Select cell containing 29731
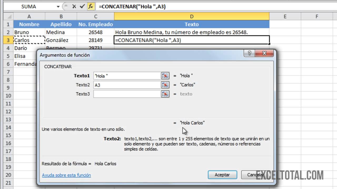Image resolution: width=337 pixels, height=189 pixels. (x=96, y=47)
